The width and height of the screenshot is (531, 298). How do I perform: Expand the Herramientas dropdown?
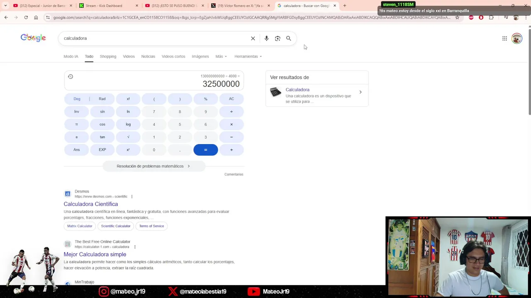(248, 56)
